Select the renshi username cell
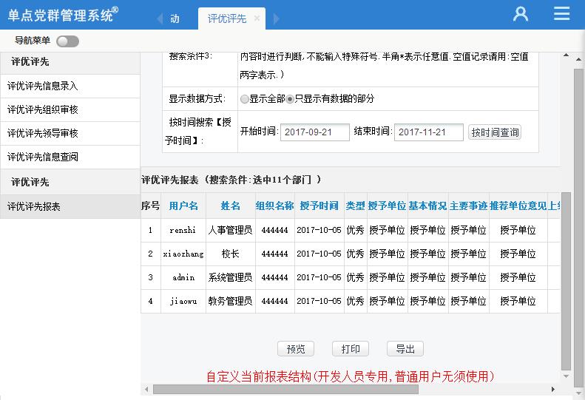585x400 pixels. tap(183, 230)
